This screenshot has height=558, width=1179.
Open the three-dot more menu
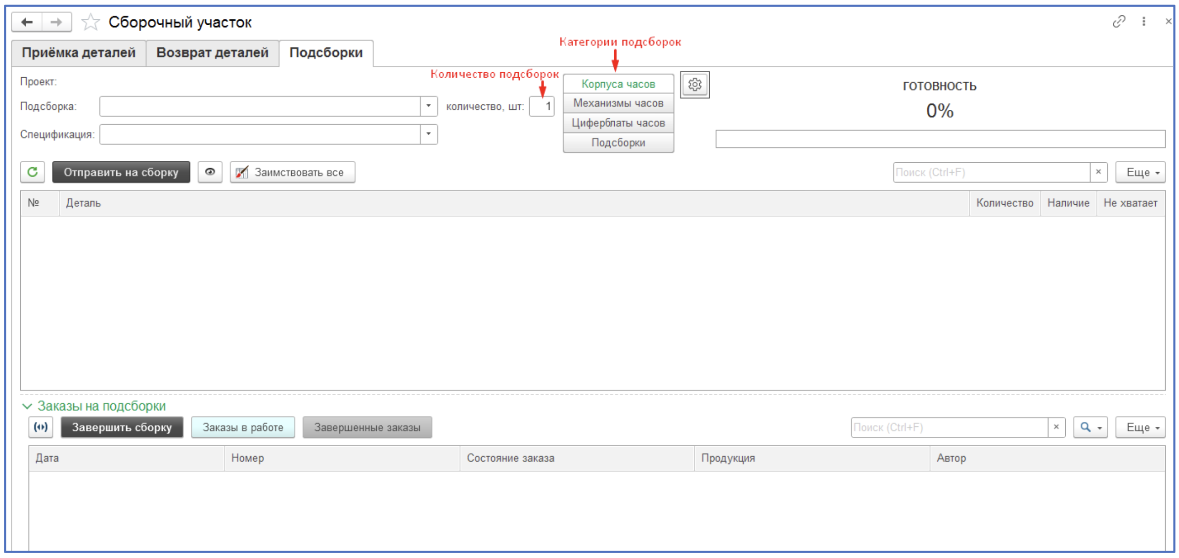tap(1144, 21)
